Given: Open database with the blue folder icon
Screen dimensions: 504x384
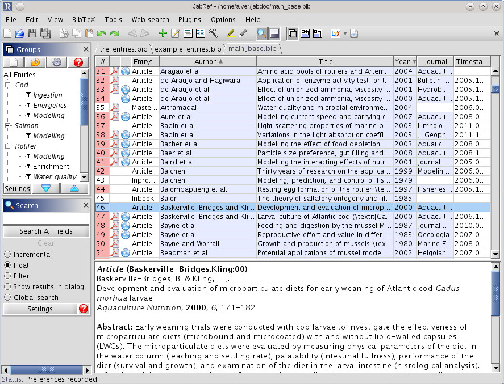Looking at the screenshot, I should pos(20,33).
